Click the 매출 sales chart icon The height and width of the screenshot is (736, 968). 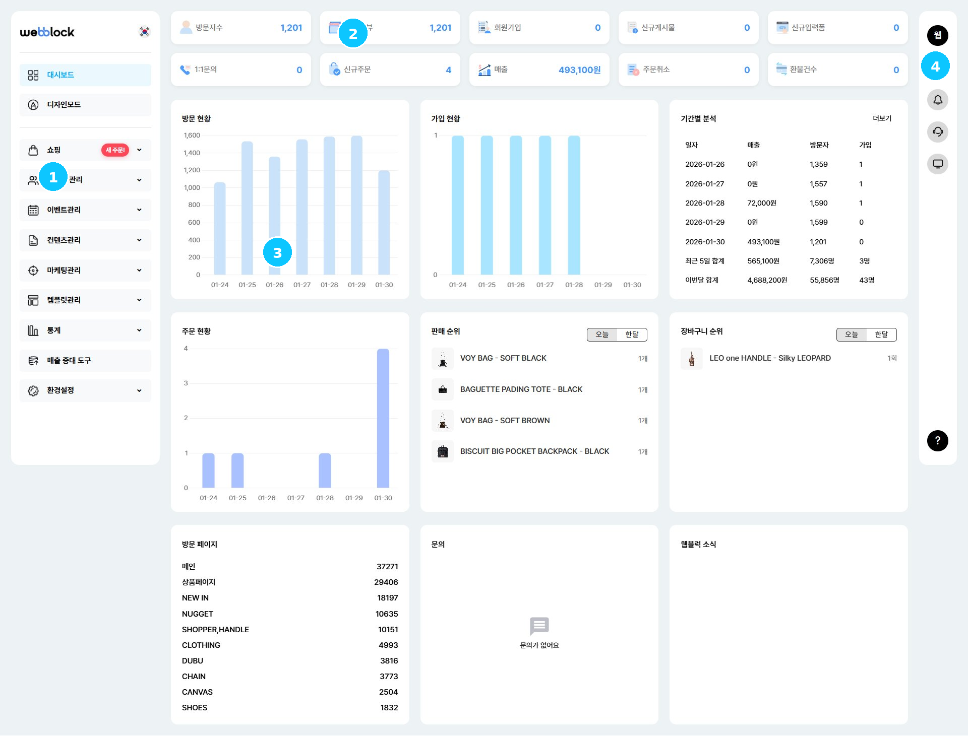tap(484, 70)
